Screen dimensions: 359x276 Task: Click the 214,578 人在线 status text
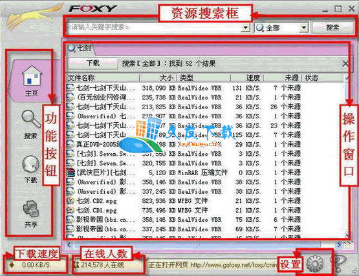click(102, 265)
